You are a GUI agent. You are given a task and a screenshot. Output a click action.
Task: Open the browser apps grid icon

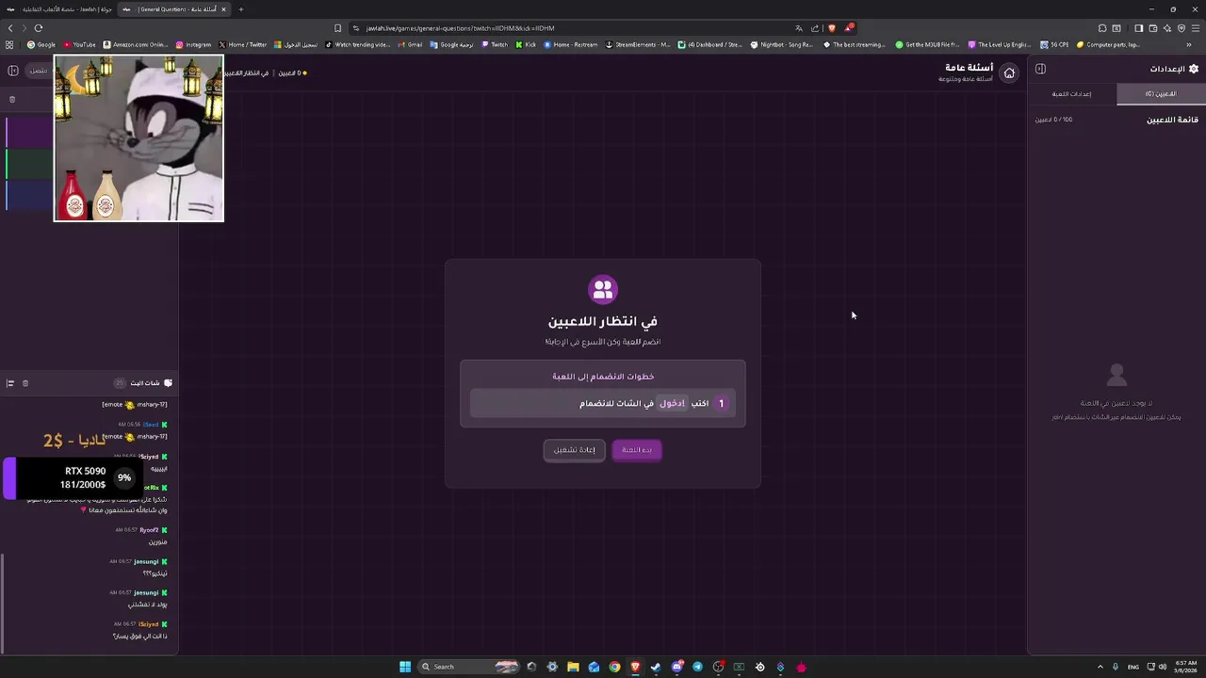(x=9, y=44)
